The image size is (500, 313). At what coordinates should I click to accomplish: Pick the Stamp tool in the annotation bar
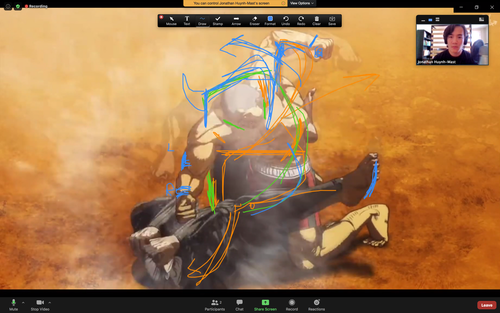point(217,20)
